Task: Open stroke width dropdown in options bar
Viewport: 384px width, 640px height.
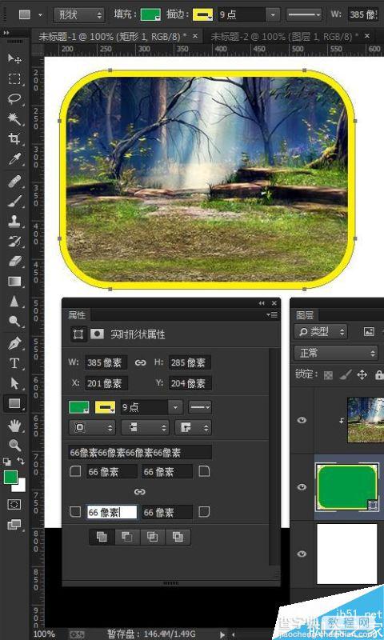Action: pyautogui.click(x=273, y=15)
